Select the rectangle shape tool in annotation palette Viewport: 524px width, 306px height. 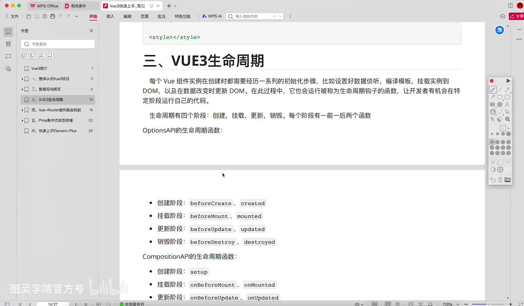(x=500, y=97)
